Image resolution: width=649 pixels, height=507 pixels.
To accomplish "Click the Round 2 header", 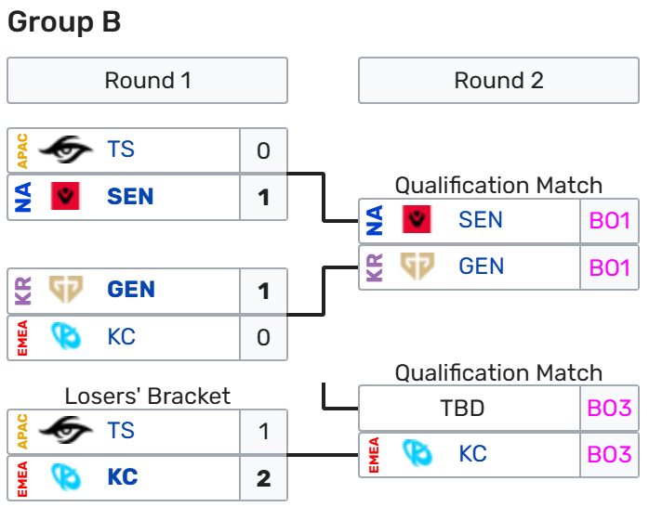I will point(498,80).
